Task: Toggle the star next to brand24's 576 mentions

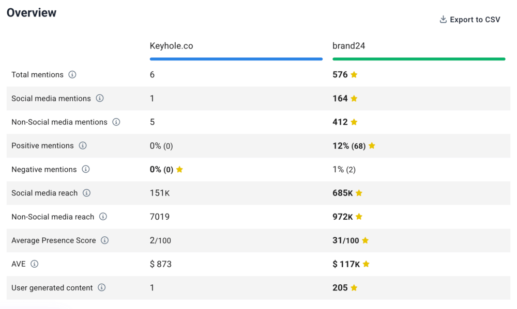Action: click(x=353, y=74)
